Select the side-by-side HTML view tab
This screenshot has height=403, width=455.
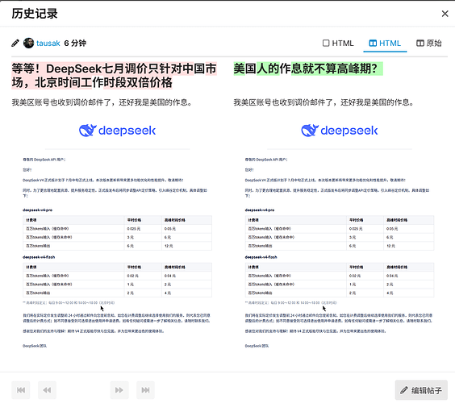click(x=385, y=44)
